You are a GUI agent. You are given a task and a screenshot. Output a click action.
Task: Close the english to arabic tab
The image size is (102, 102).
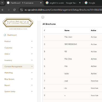tap(80, 3)
